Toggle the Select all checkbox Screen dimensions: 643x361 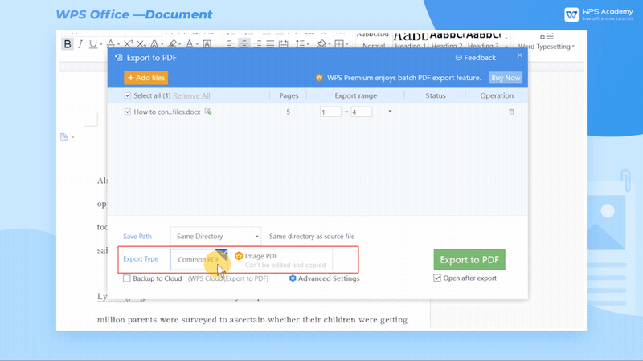tap(127, 95)
